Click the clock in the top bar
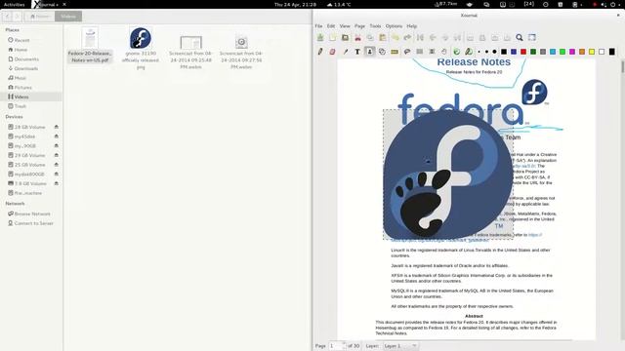625x351 pixels. (295, 4)
